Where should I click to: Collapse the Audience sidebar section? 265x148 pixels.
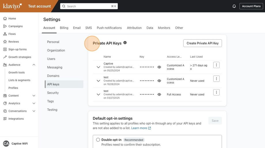[x=34, y=65]
